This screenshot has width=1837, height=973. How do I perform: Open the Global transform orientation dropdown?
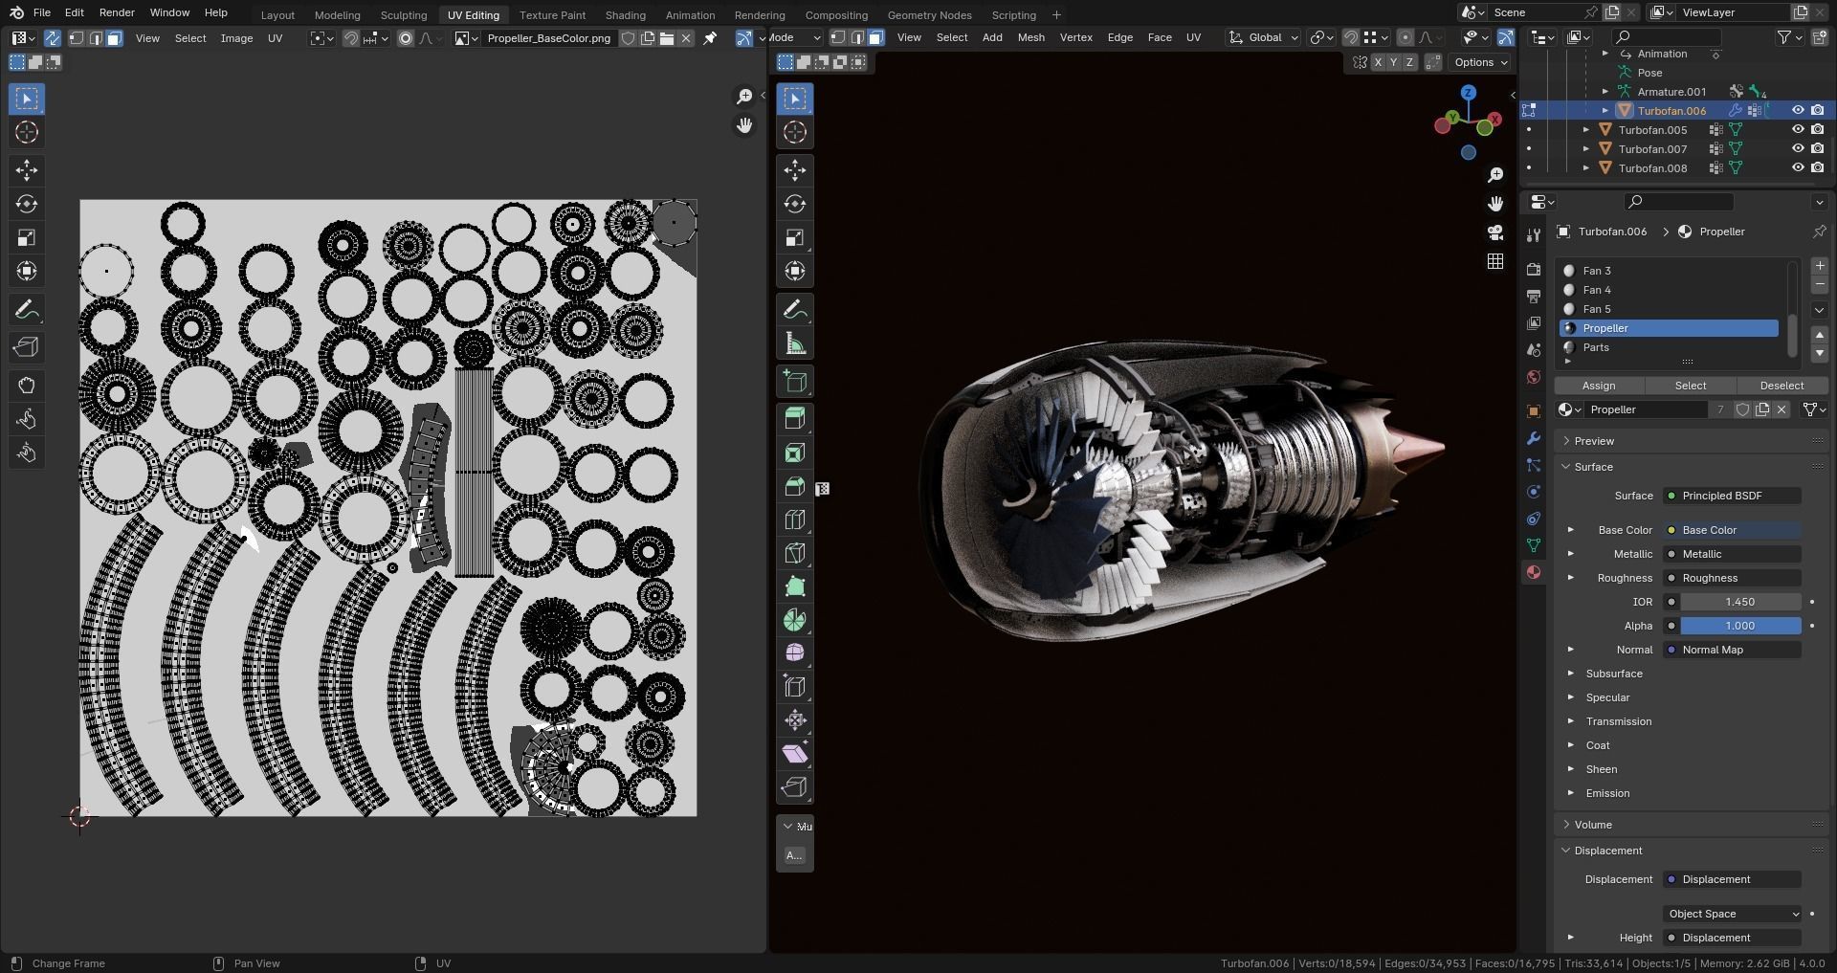pos(1264,37)
